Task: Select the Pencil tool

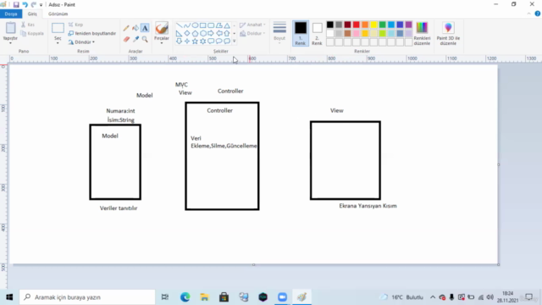Action: coord(126,28)
